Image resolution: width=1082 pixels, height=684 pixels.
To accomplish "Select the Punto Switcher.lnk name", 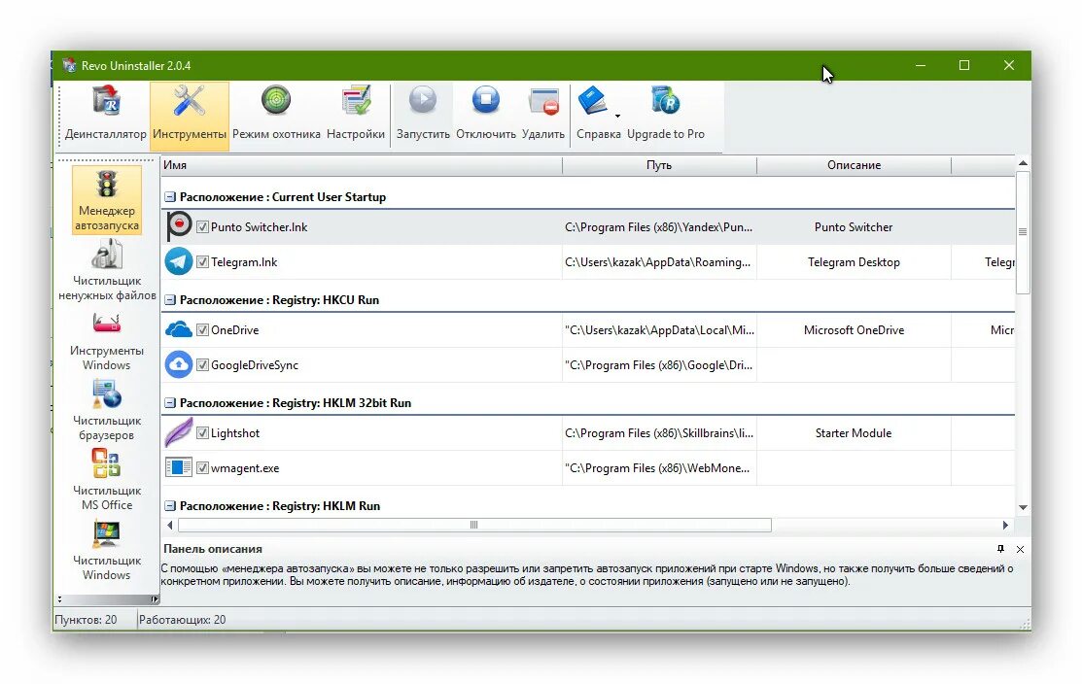I will coord(259,226).
